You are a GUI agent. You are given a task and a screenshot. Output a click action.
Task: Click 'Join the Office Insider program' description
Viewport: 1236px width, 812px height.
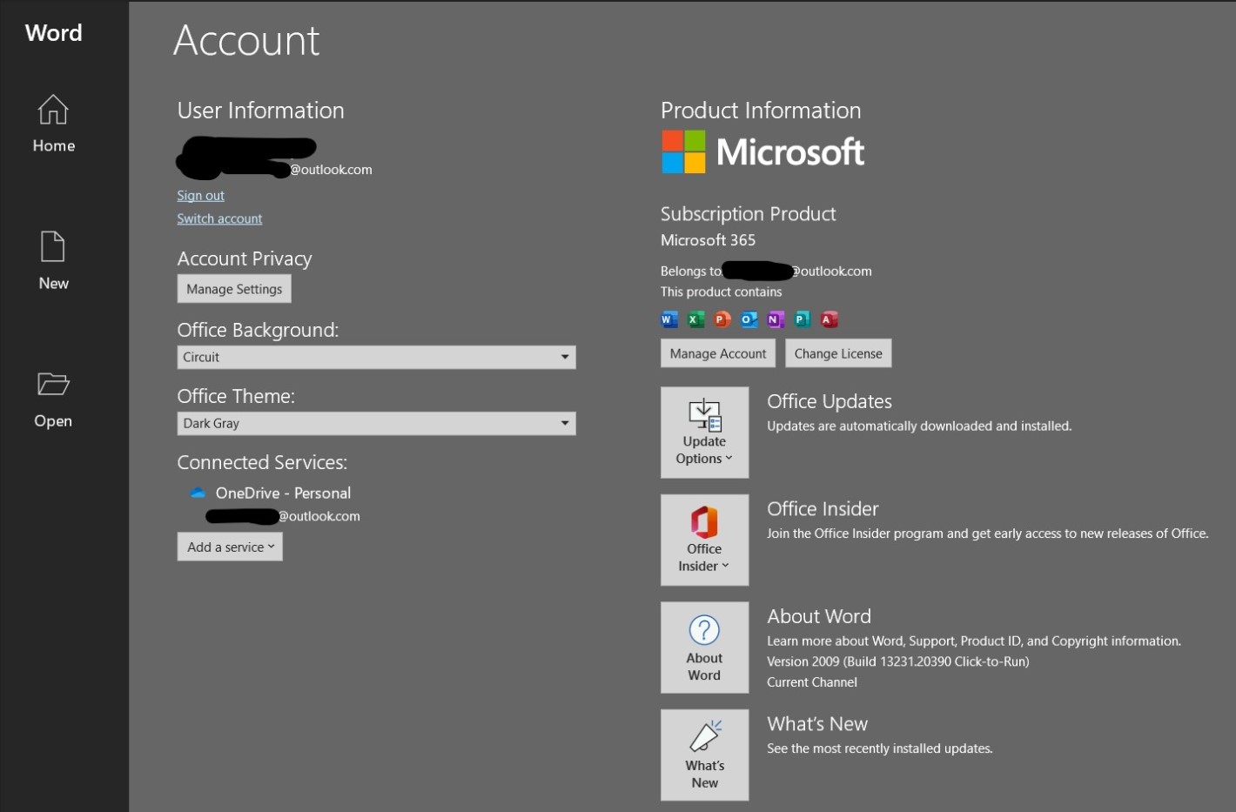(987, 534)
